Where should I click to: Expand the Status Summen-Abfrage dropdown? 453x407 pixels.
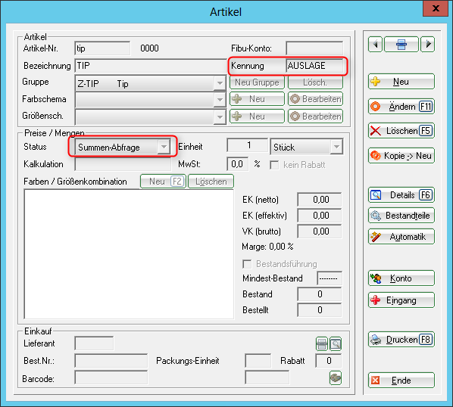click(x=164, y=147)
